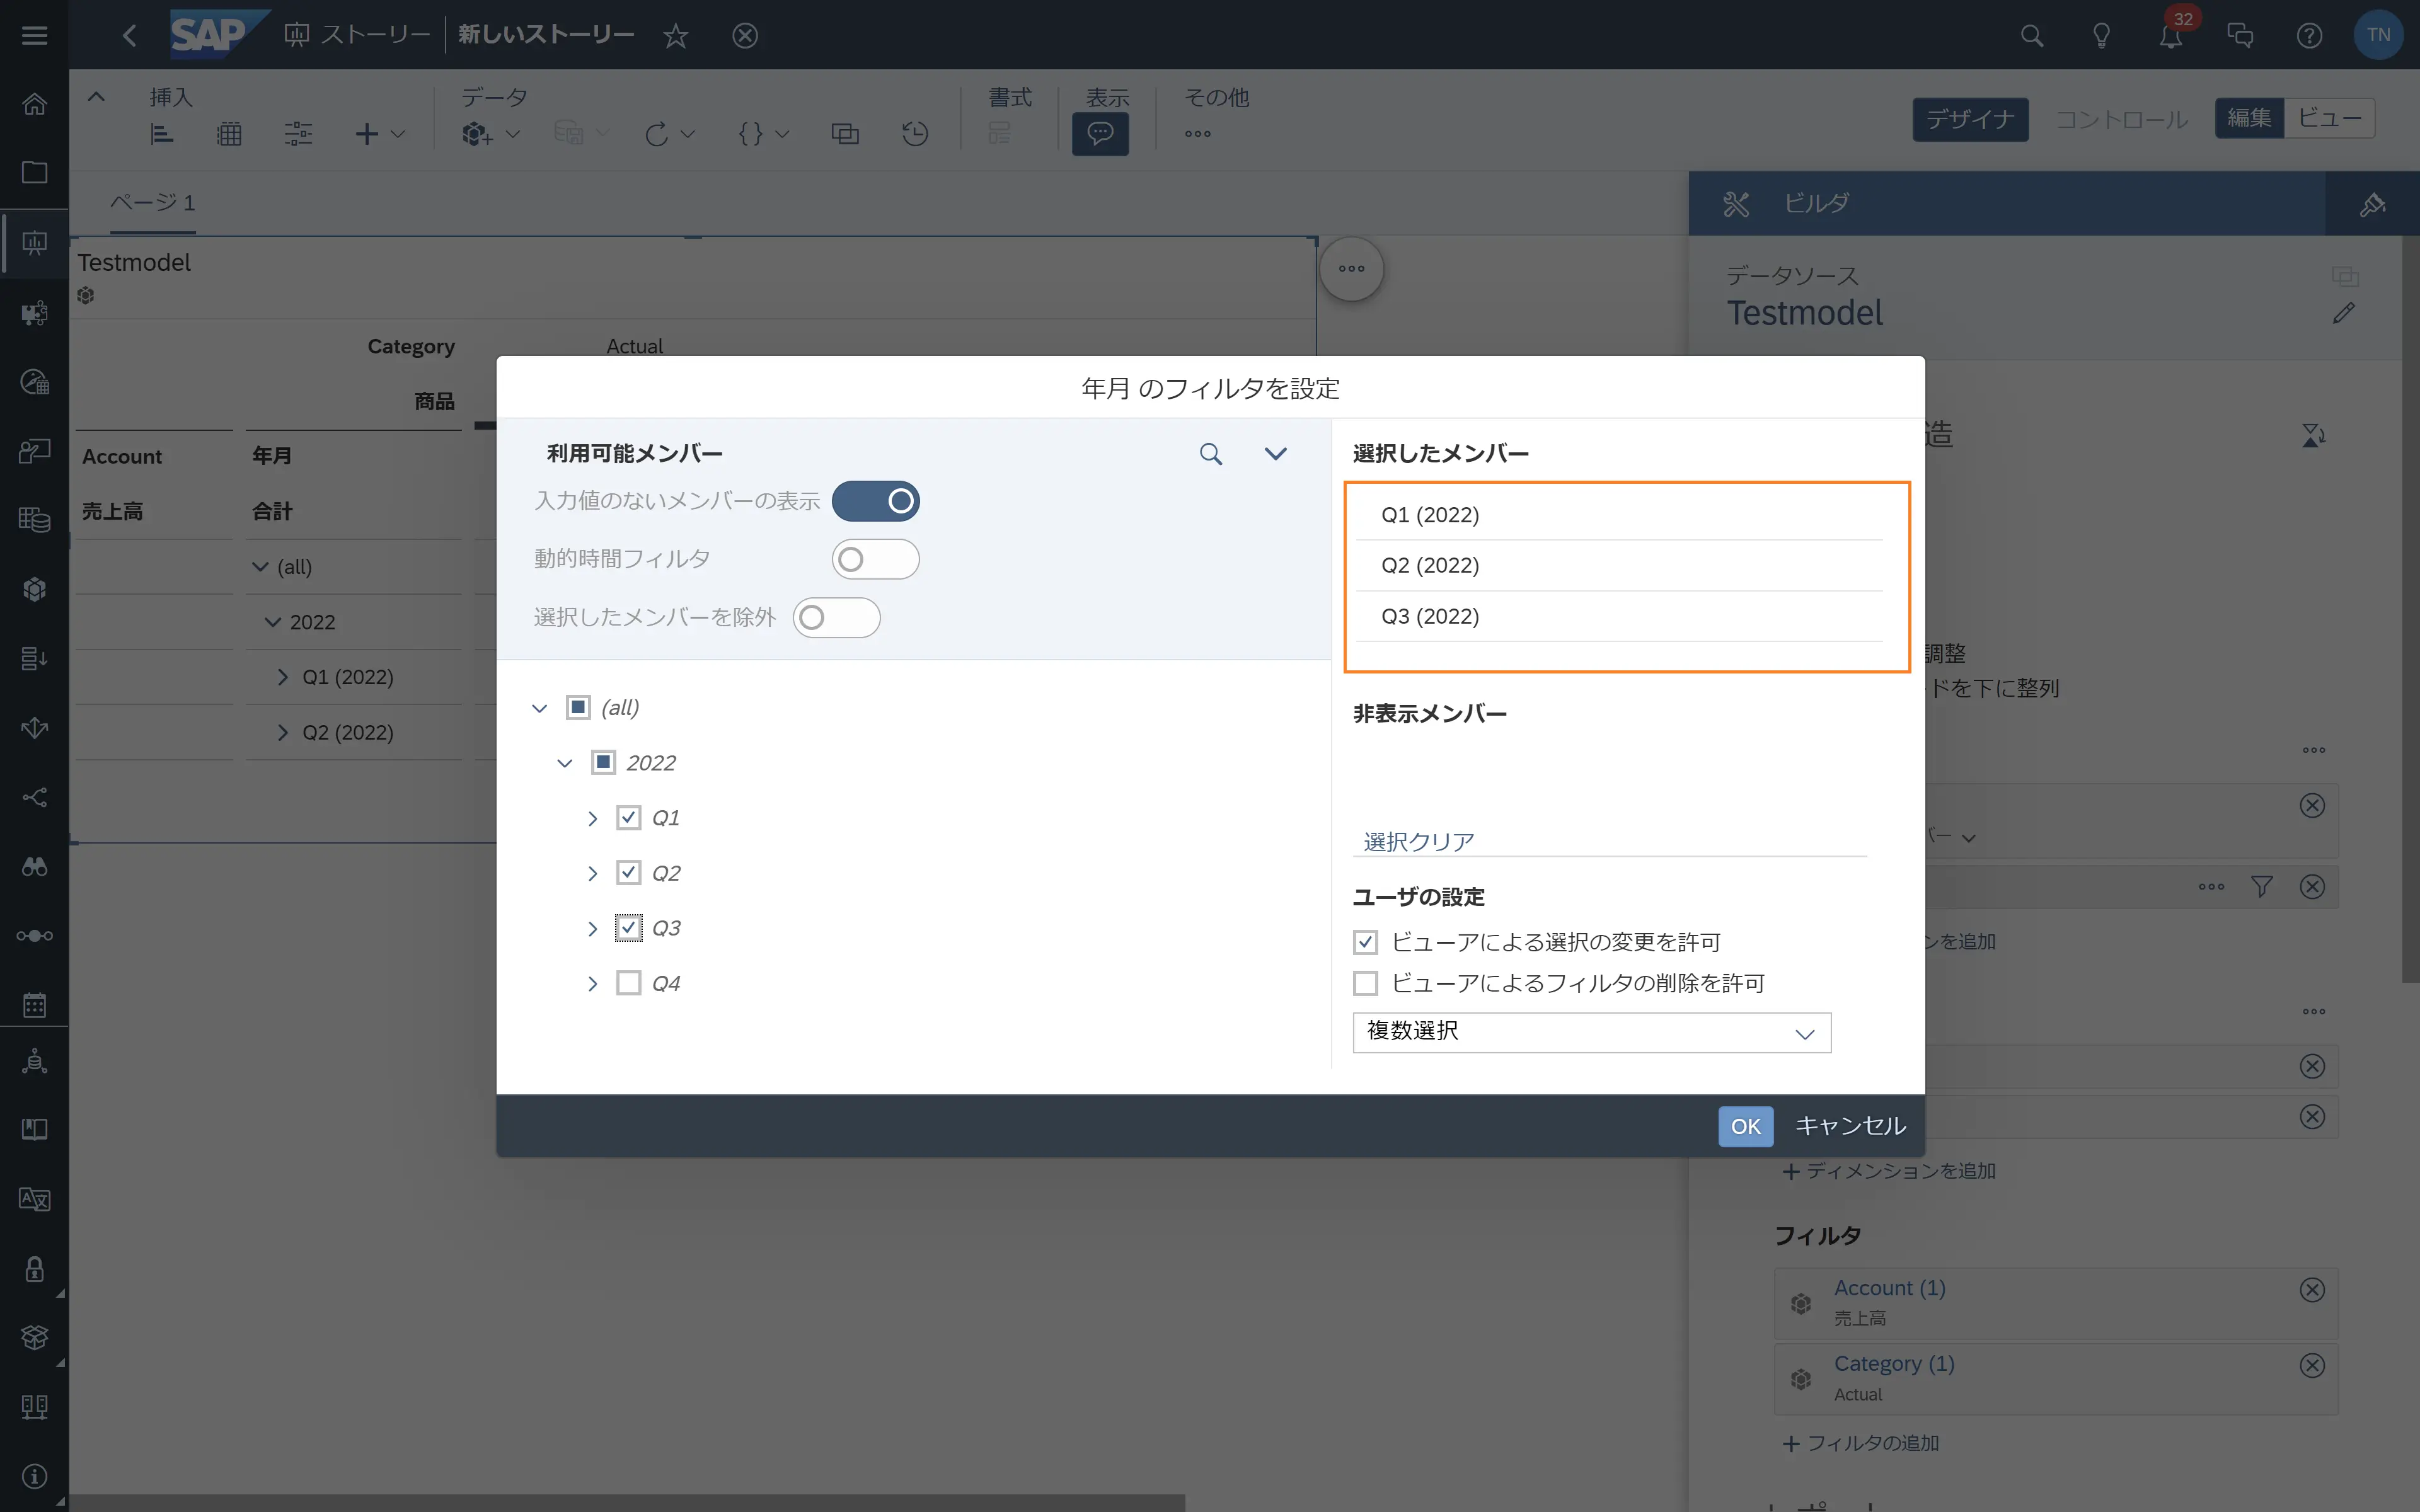
Task: Uncheck the Q3 checkbox
Action: point(628,928)
